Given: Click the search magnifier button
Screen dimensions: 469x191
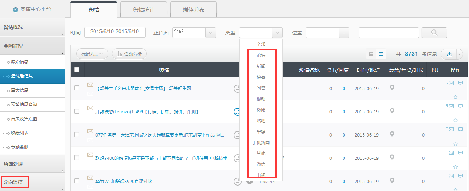Looking at the screenshot, I should [434, 32].
